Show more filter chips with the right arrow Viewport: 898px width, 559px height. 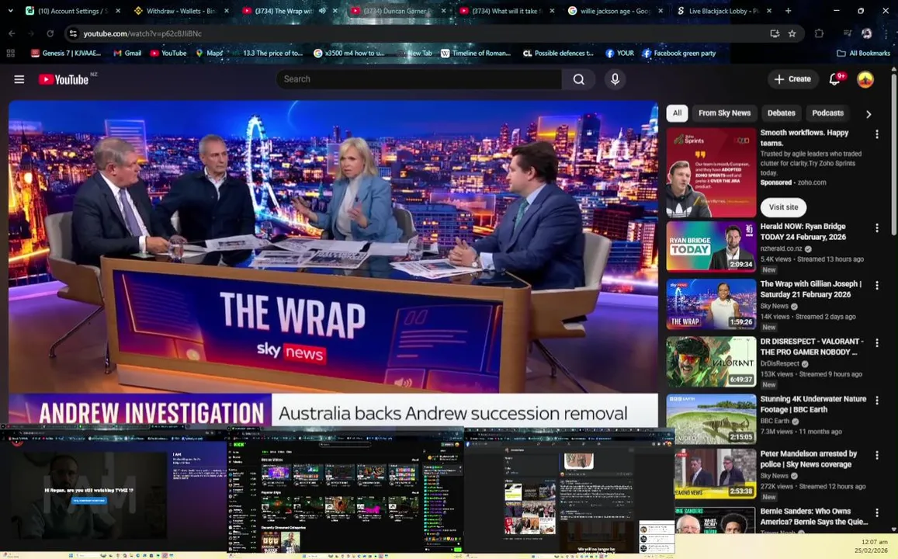pos(869,114)
